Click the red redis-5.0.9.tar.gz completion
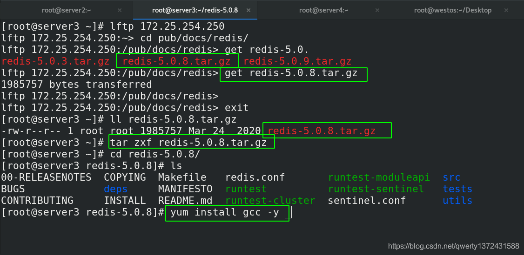Viewport: 524px width, 255px height. coord(297,61)
